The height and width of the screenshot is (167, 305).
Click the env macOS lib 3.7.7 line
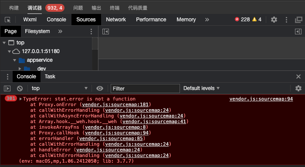[x=76, y=161]
